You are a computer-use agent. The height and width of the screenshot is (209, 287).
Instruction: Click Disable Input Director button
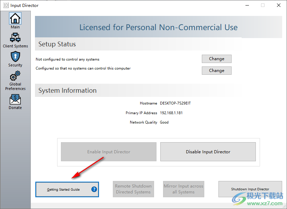(208, 152)
